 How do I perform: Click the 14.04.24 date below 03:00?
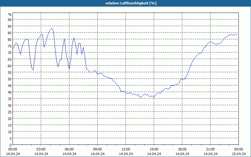41,154
